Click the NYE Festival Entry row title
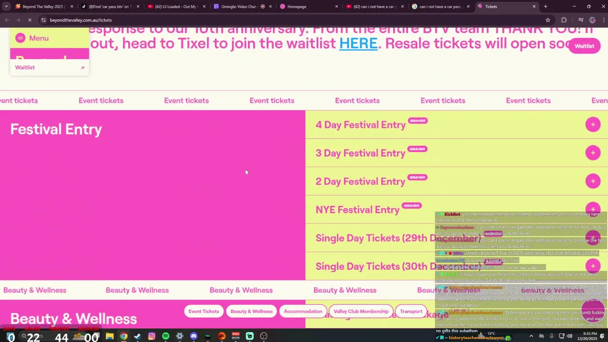 click(x=358, y=209)
